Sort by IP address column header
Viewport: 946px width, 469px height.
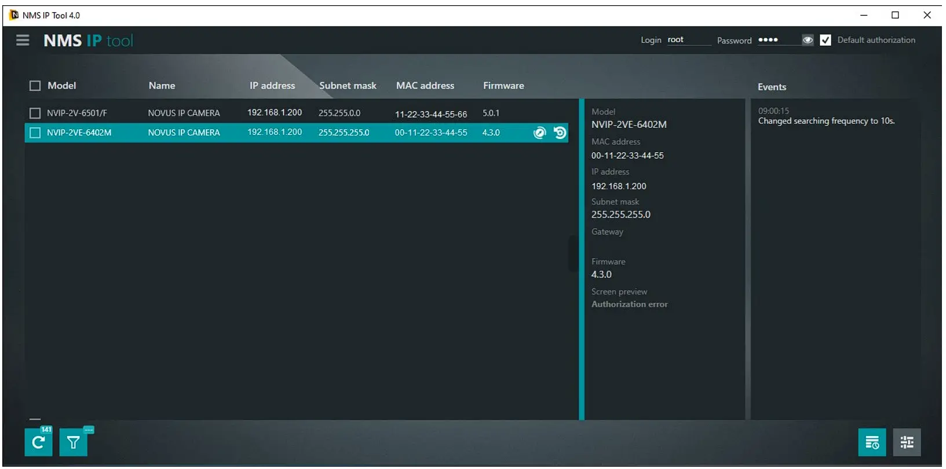[272, 86]
